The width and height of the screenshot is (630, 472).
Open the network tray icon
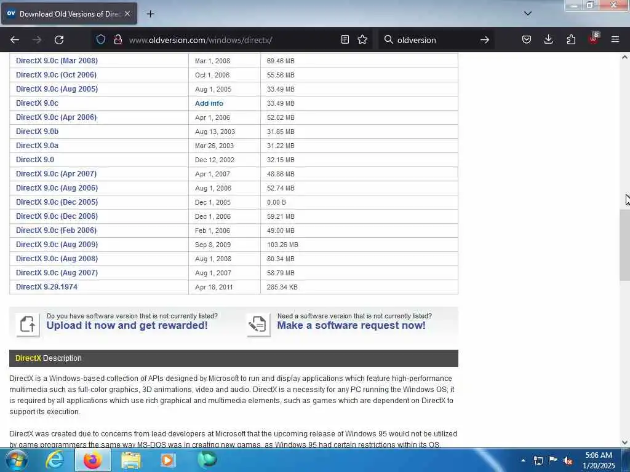(x=538, y=460)
